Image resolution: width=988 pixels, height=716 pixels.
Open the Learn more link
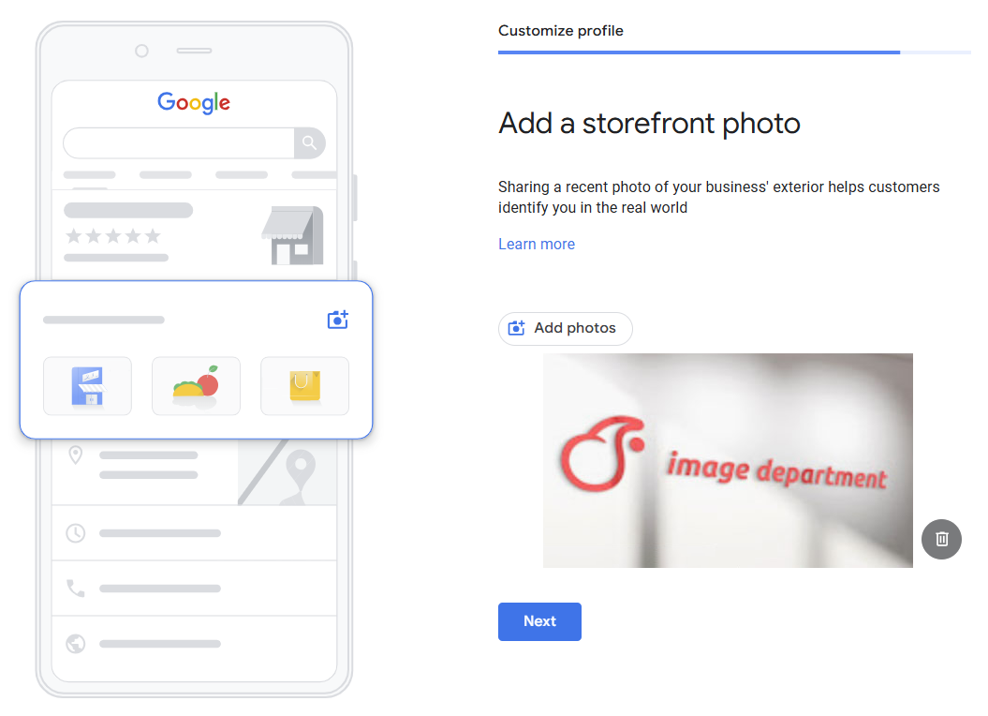click(537, 245)
